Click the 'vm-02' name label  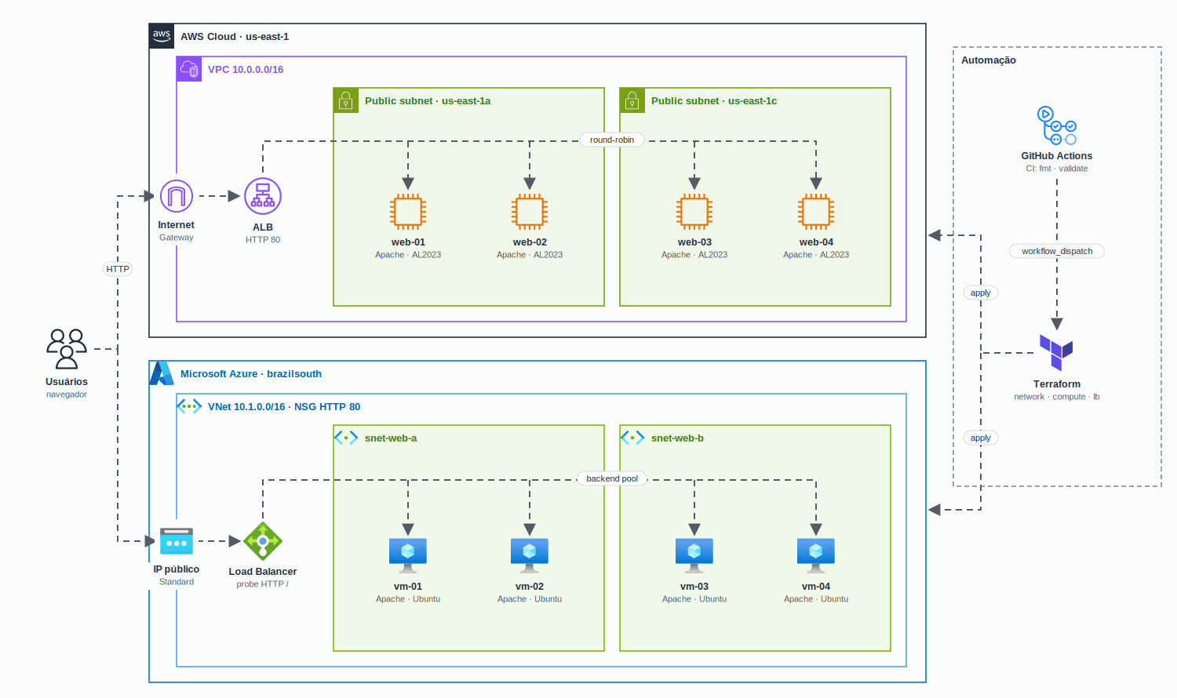[530, 587]
